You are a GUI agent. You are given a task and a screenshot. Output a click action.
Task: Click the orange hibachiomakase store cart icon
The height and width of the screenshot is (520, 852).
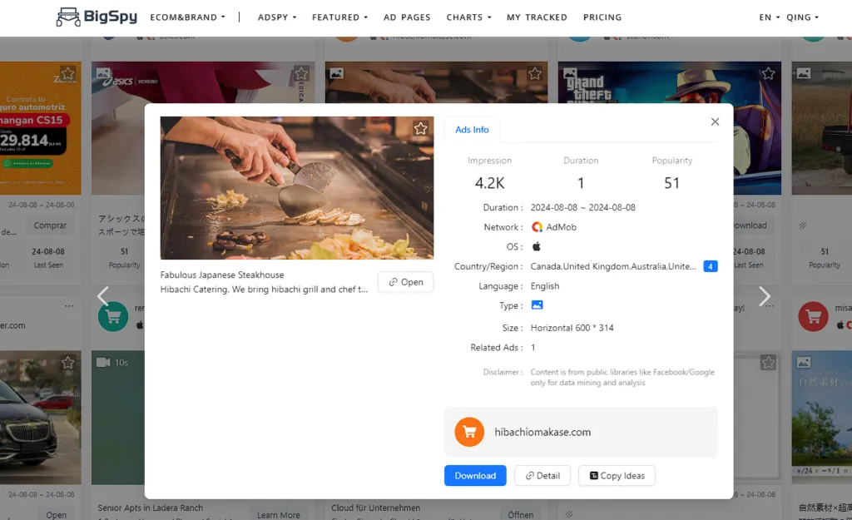[469, 432]
